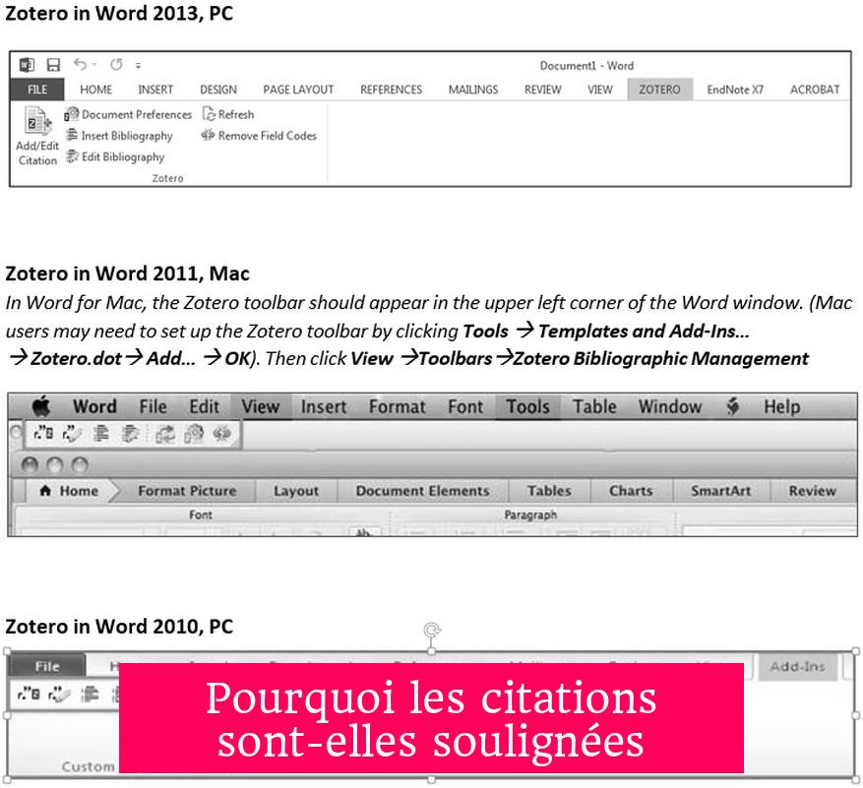
Task: Switch to the PAGE LAYOUT tab
Action: pyautogui.click(x=298, y=90)
